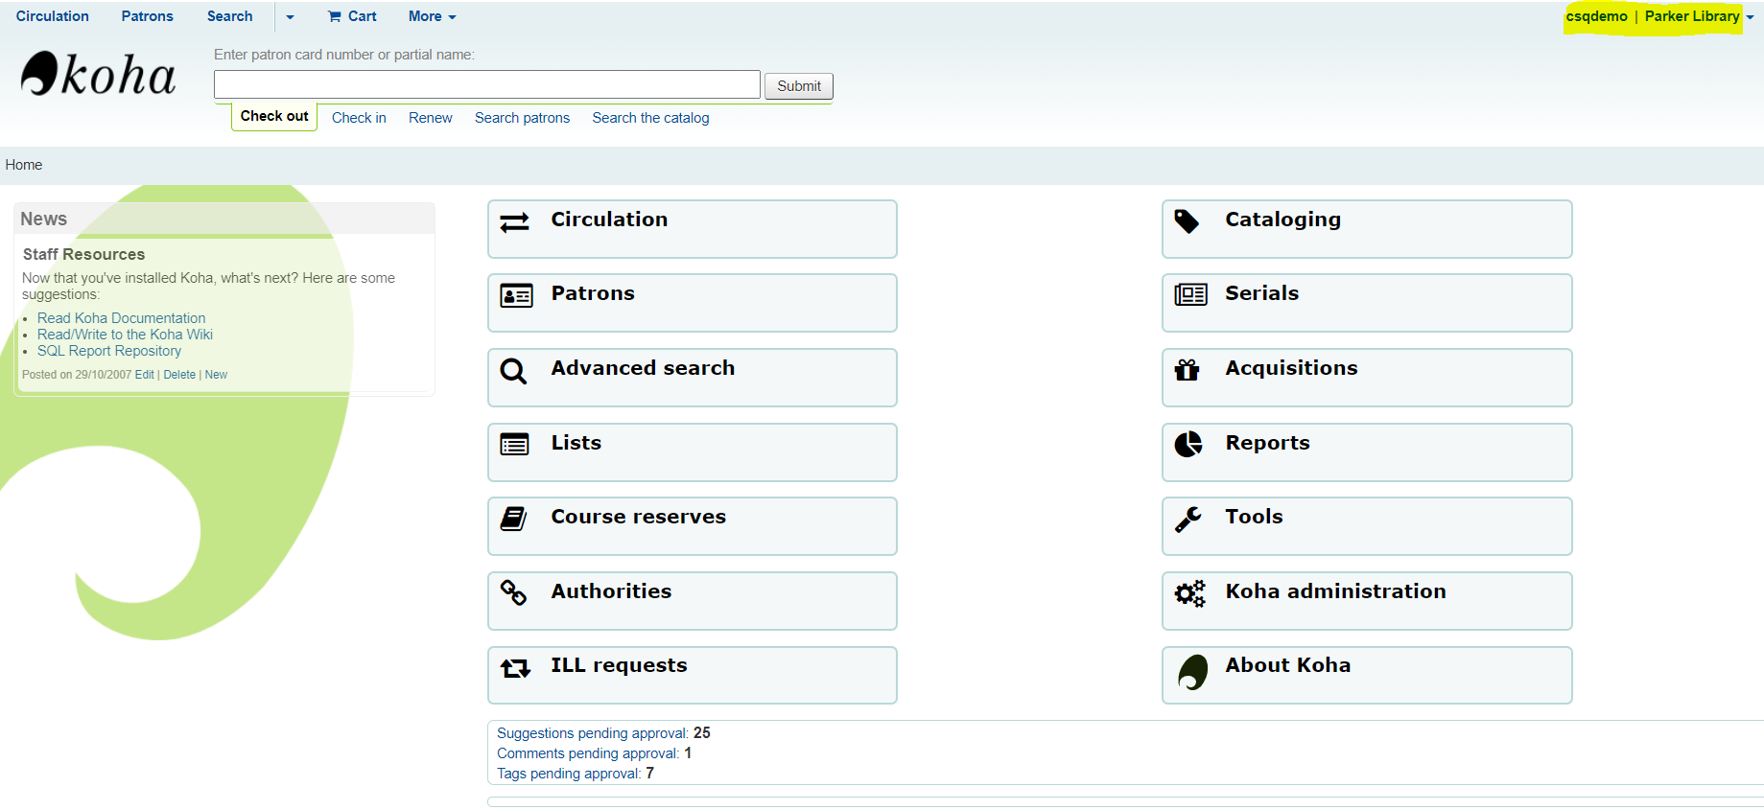Click the patron card number input field

tap(487, 85)
